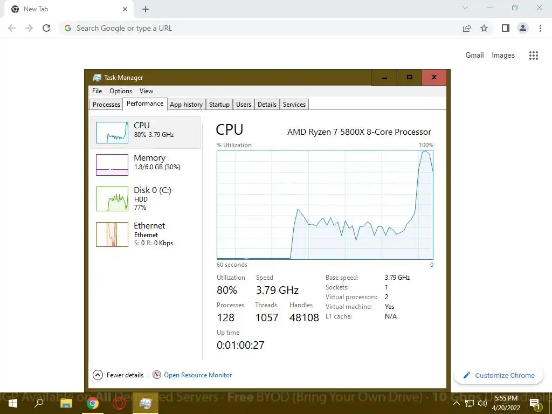The height and width of the screenshot is (414, 552).
Task: Click the Task Manager taskbar icon
Action: [146, 403]
